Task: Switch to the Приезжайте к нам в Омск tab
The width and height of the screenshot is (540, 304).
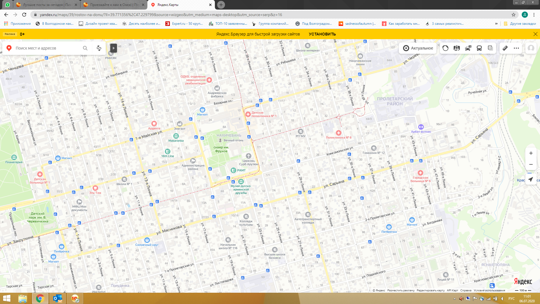Action: coord(114,5)
